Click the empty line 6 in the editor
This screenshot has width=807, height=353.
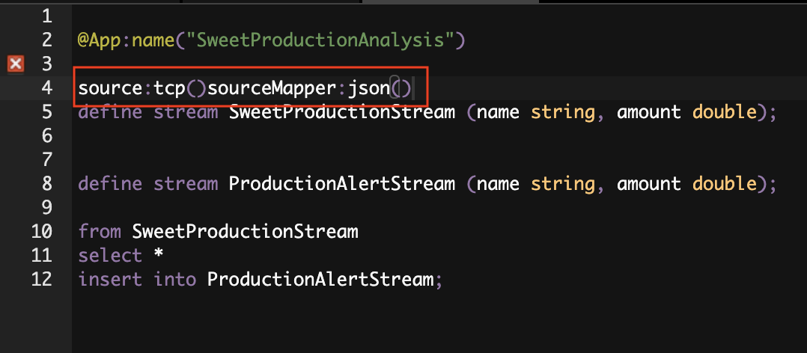[437, 135]
